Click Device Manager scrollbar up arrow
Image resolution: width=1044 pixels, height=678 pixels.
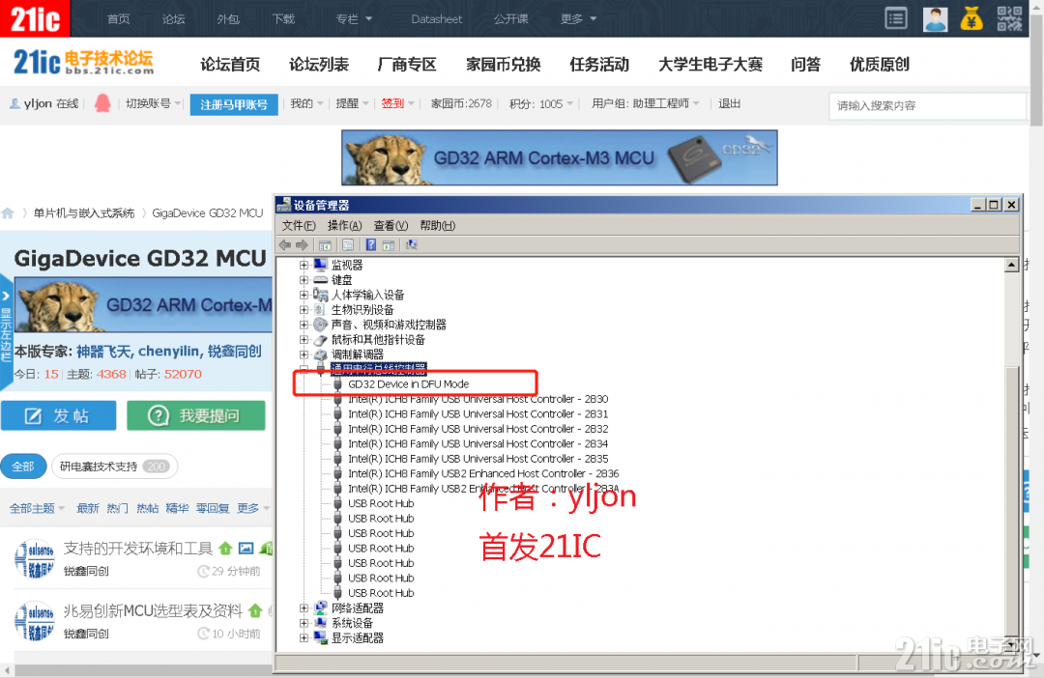pyautogui.click(x=1011, y=265)
